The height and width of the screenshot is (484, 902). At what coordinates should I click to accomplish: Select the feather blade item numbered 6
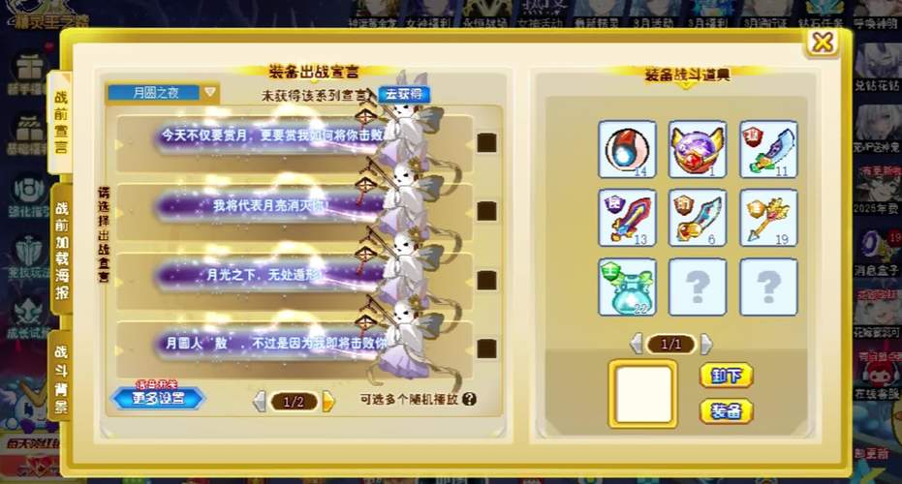(x=698, y=219)
